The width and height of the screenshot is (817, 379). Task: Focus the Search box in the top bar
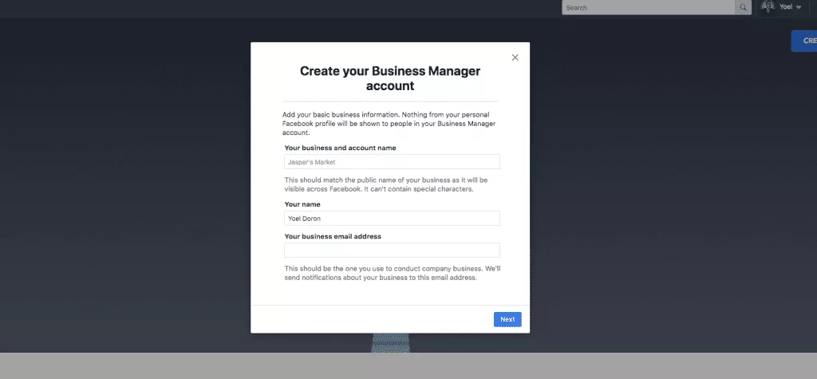[x=649, y=7]
